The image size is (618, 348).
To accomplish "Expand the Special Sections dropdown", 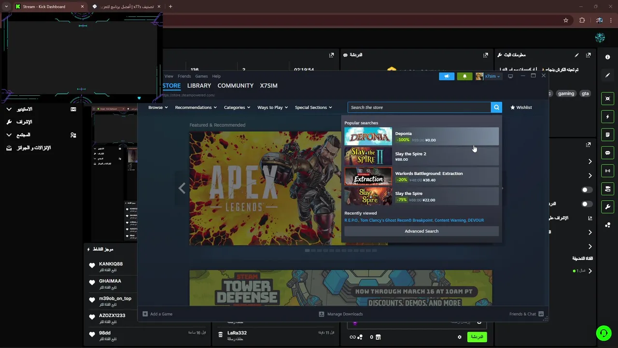I will [x=313, y=107].
